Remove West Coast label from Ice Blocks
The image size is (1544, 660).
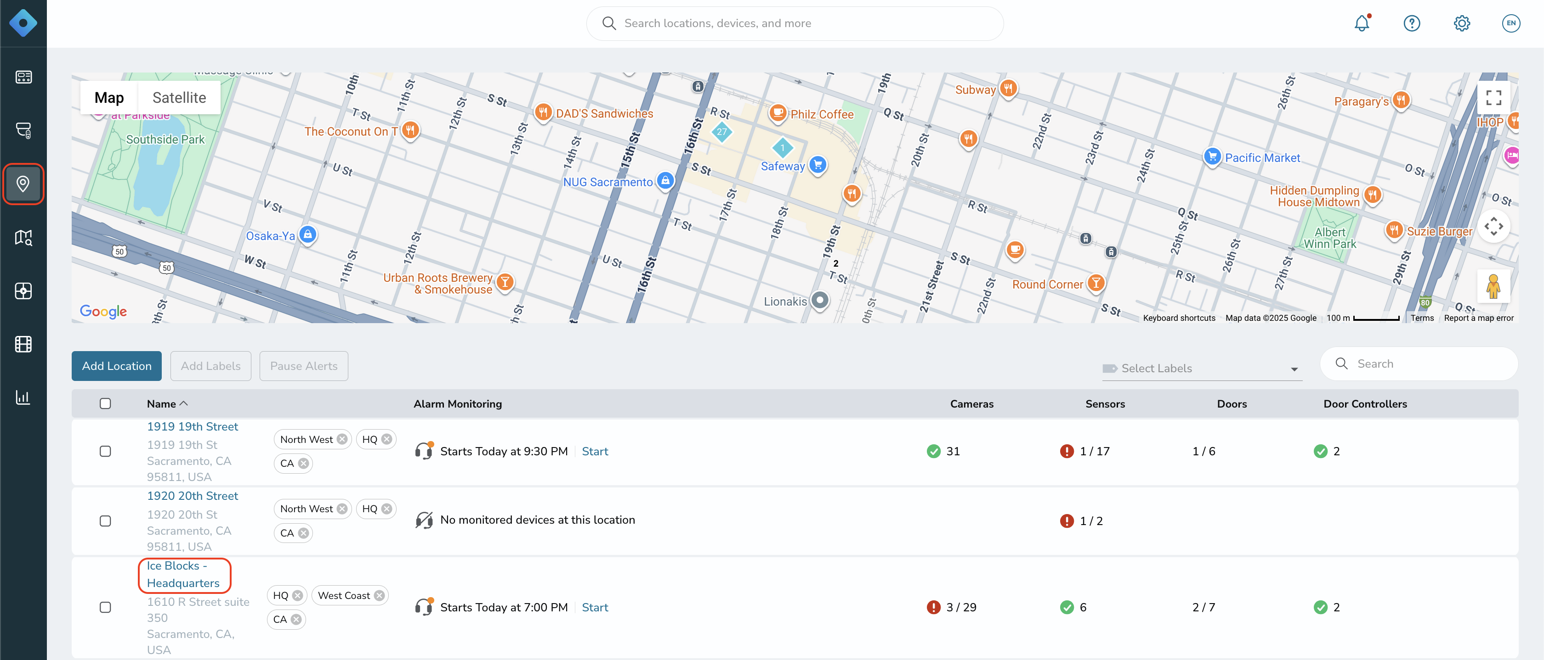click(x=380, y=595)
